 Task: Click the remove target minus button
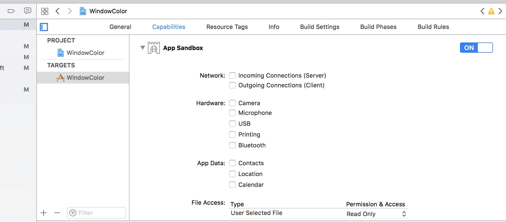click(57, 213)
